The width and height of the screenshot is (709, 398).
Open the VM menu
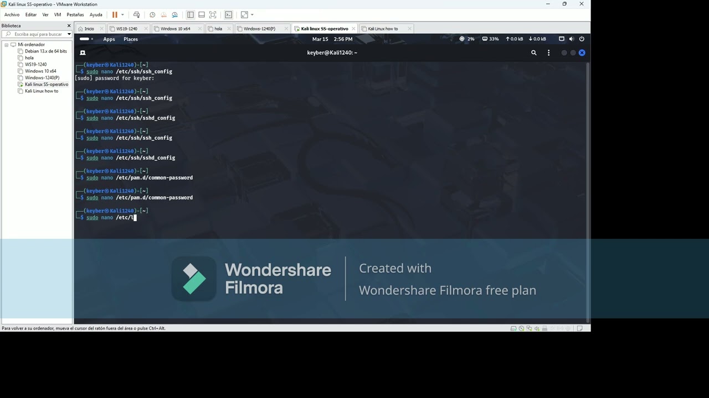click(x=58, y=15)
